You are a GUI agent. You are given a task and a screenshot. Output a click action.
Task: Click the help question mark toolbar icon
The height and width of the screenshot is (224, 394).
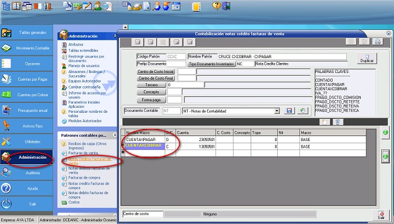[216, 6]
